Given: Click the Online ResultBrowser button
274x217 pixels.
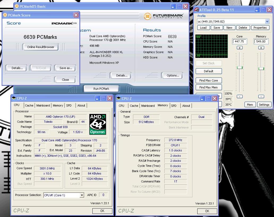Looking at the screenshot, I should [41, 47].
